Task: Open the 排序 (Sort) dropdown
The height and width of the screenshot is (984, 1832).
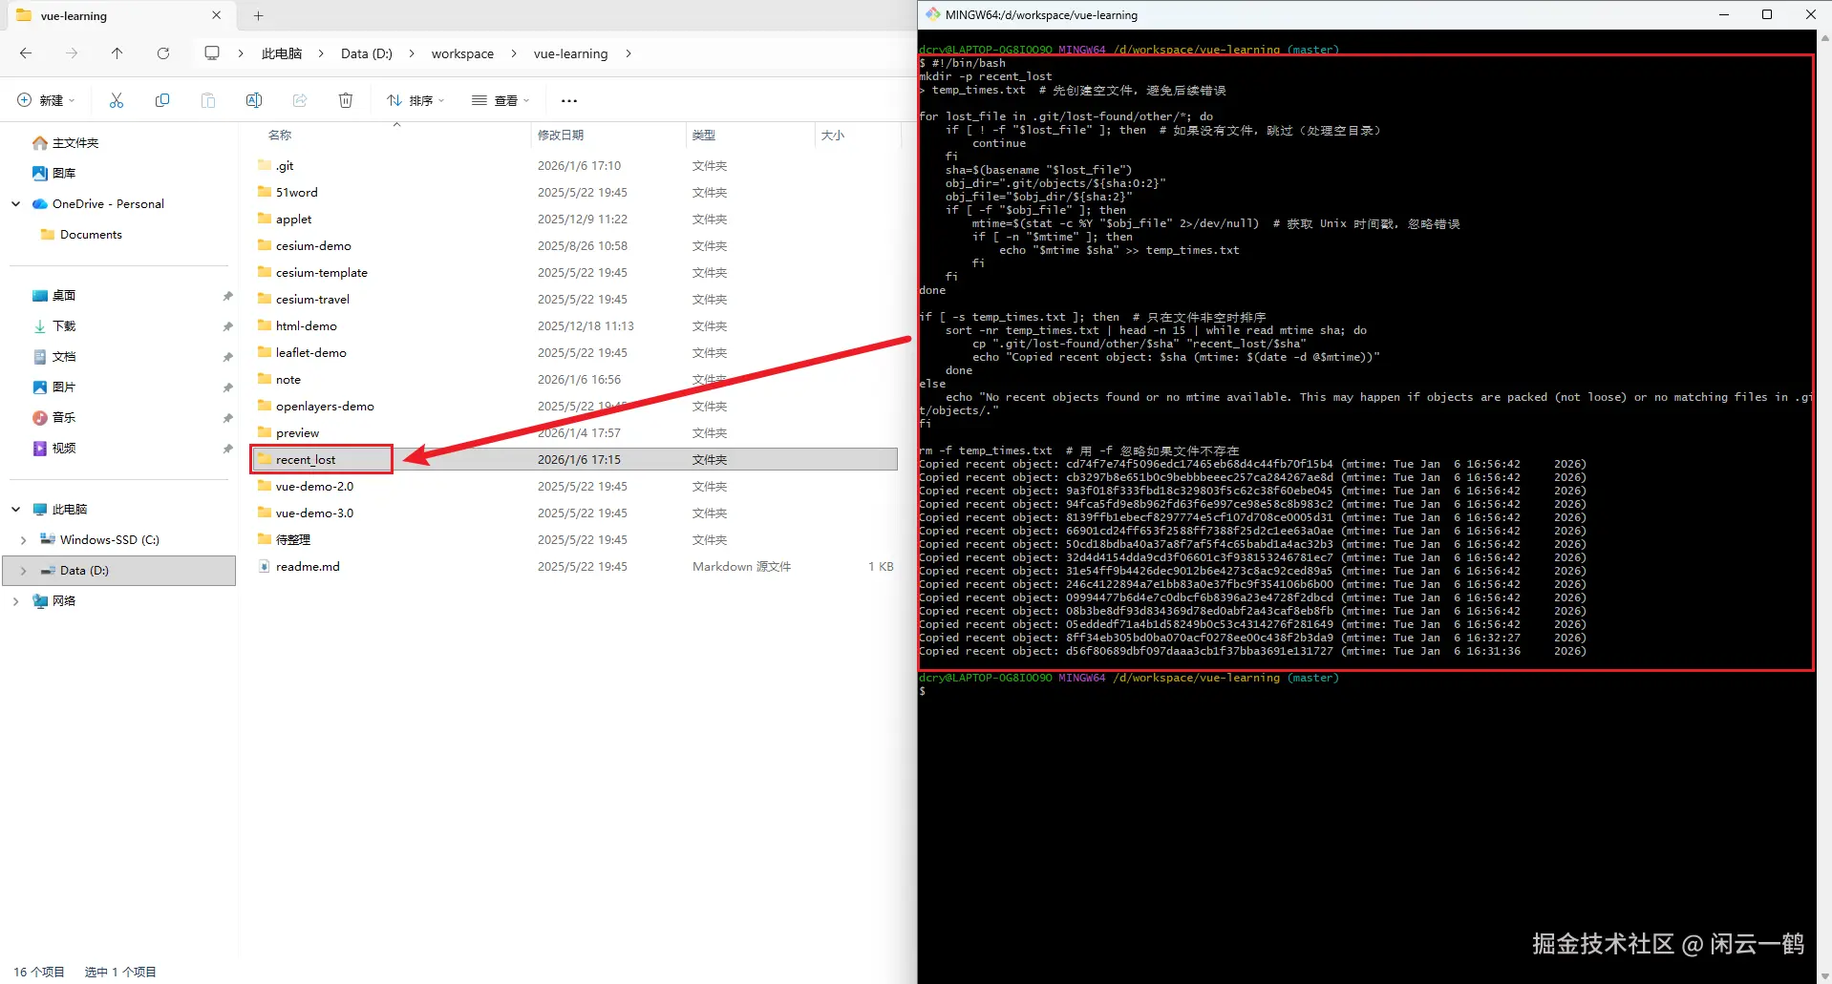Action: (415, 100)
